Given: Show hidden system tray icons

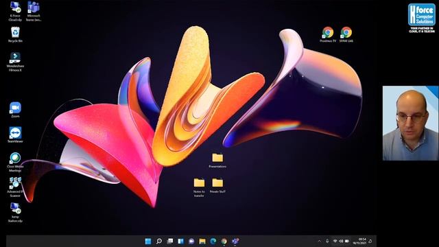Looking at the screenshot, I should 320,241.
